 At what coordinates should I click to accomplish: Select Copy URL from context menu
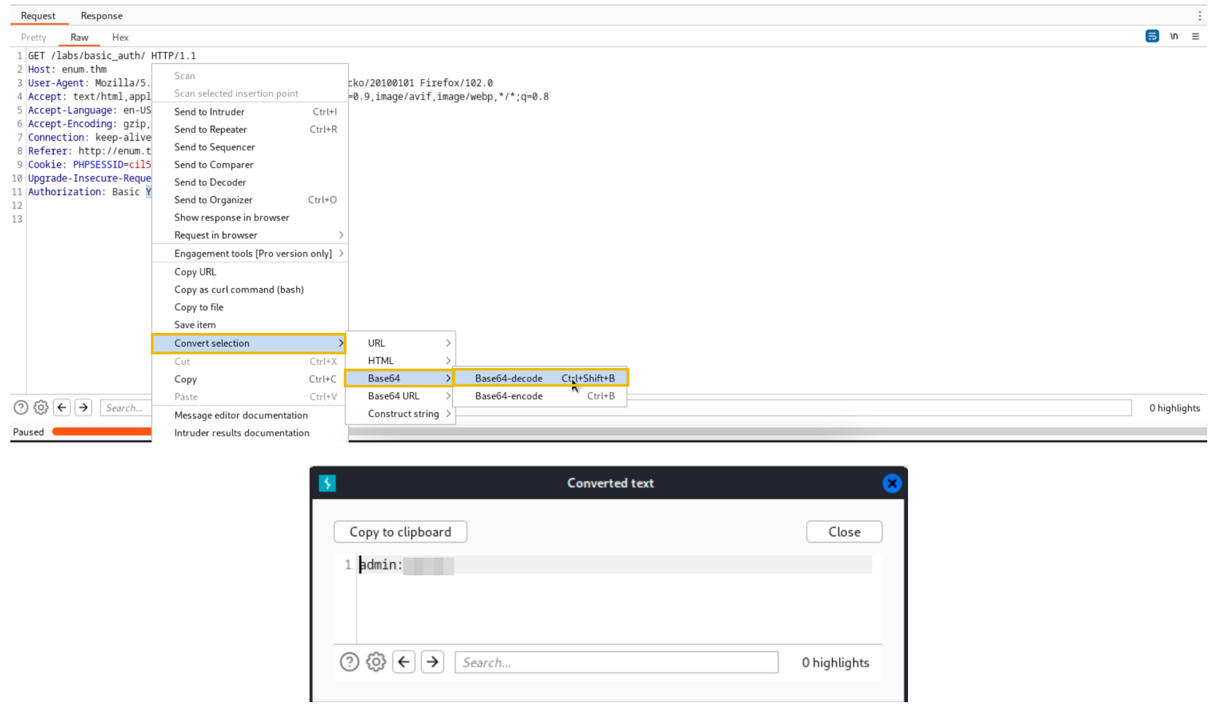(x=250, y=272)
